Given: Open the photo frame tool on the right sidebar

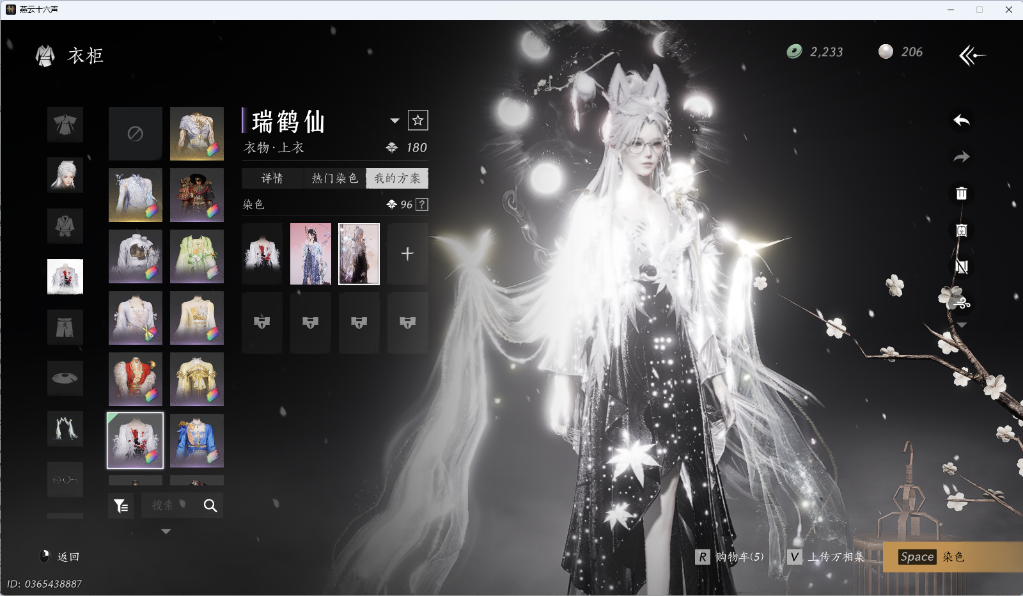Looking at the screenshot, I should [961, 230].
